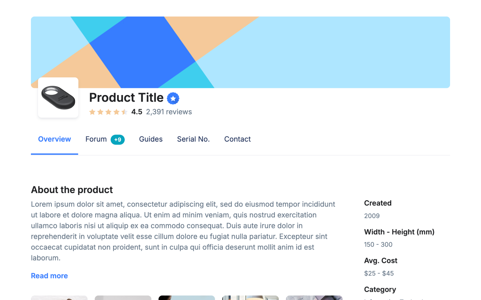
Task: Go to the Serial No. tab
Action: (x=193, y=139)
